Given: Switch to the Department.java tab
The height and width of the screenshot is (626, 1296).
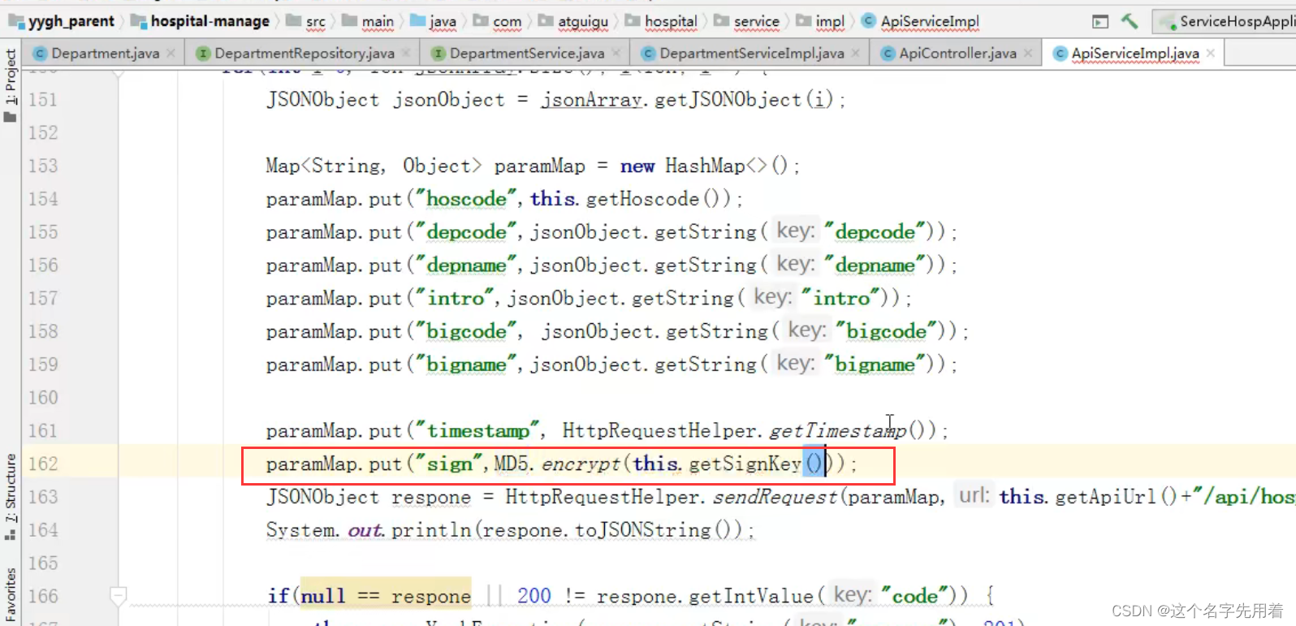Looking at the screenshot, I should pos(105,54).
